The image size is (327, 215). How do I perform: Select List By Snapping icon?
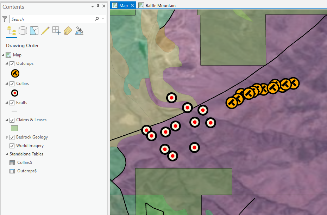[x=57, y=31]
